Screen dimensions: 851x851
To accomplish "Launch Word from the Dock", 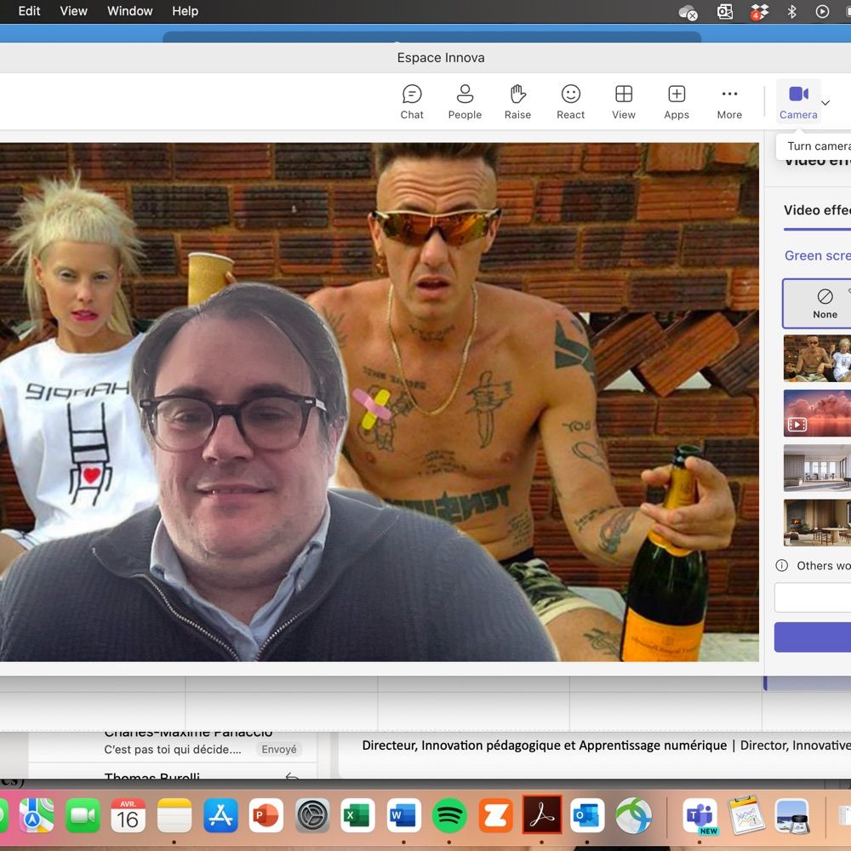I will coord(403,815).
